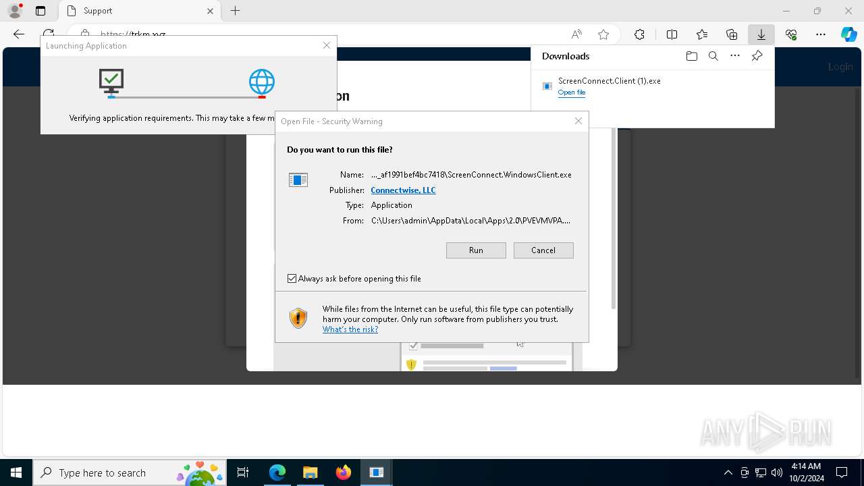Viewport: 864px width, 486px height.
Task: Click the Edge profile avatar icon
Action: (x=15, y=11)
